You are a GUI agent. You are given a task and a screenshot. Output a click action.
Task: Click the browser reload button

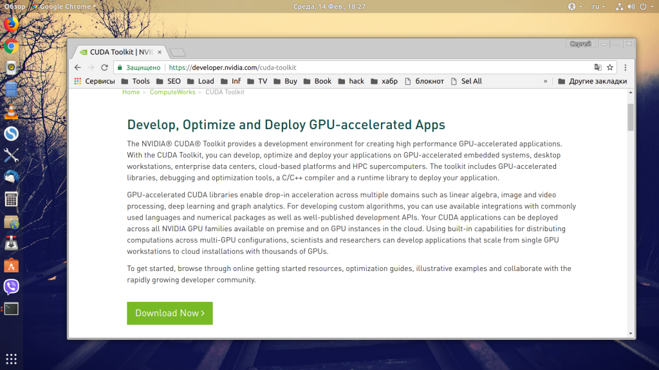[x=104, y=67]
